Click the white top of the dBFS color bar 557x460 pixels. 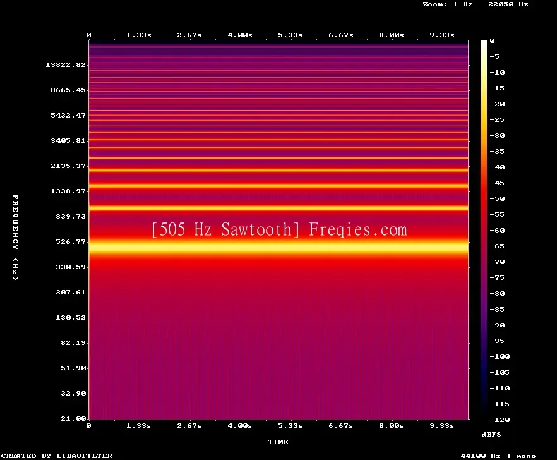pos(484,44)
